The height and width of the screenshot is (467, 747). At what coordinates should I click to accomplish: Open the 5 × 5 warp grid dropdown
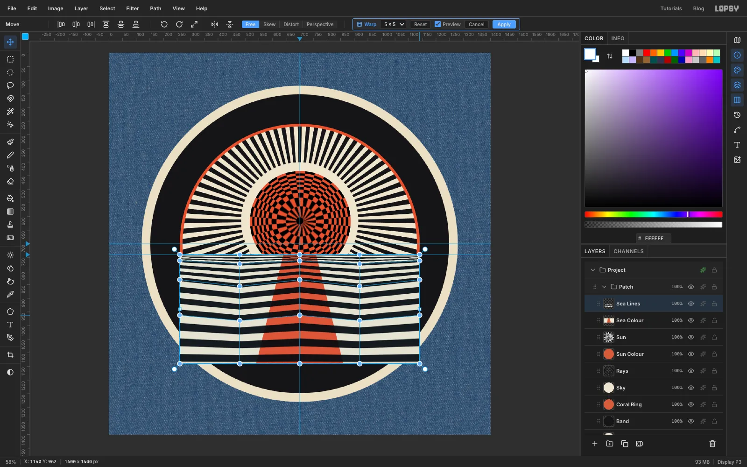[x=394, y=24]
